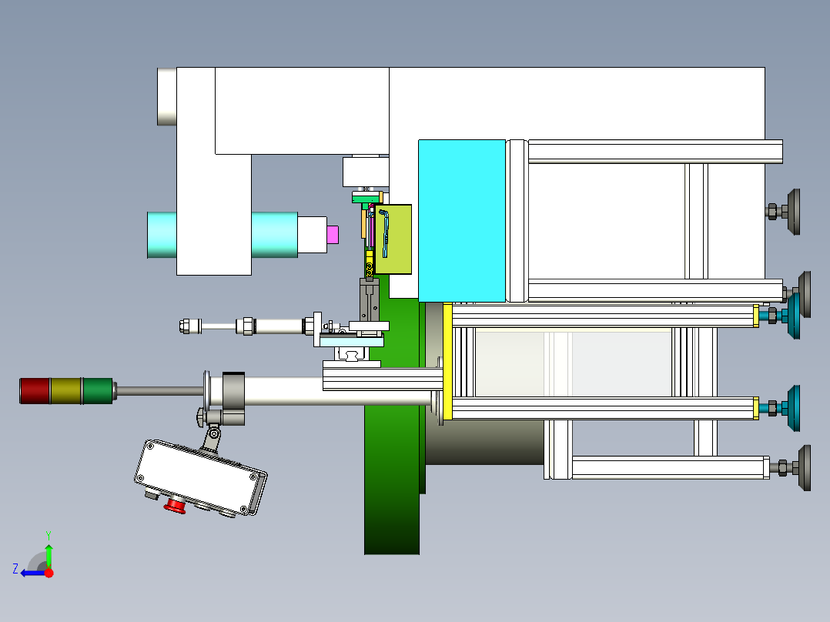The width and height of the screenshot is (830, 622).
Task: Select the green bracket atop the tooling
Action: point(366,199)
